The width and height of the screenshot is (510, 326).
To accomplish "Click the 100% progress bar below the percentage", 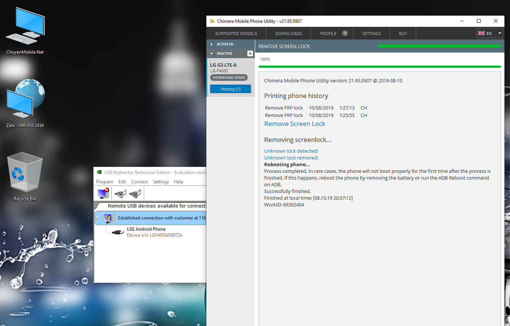I will (x=380, y=67).
